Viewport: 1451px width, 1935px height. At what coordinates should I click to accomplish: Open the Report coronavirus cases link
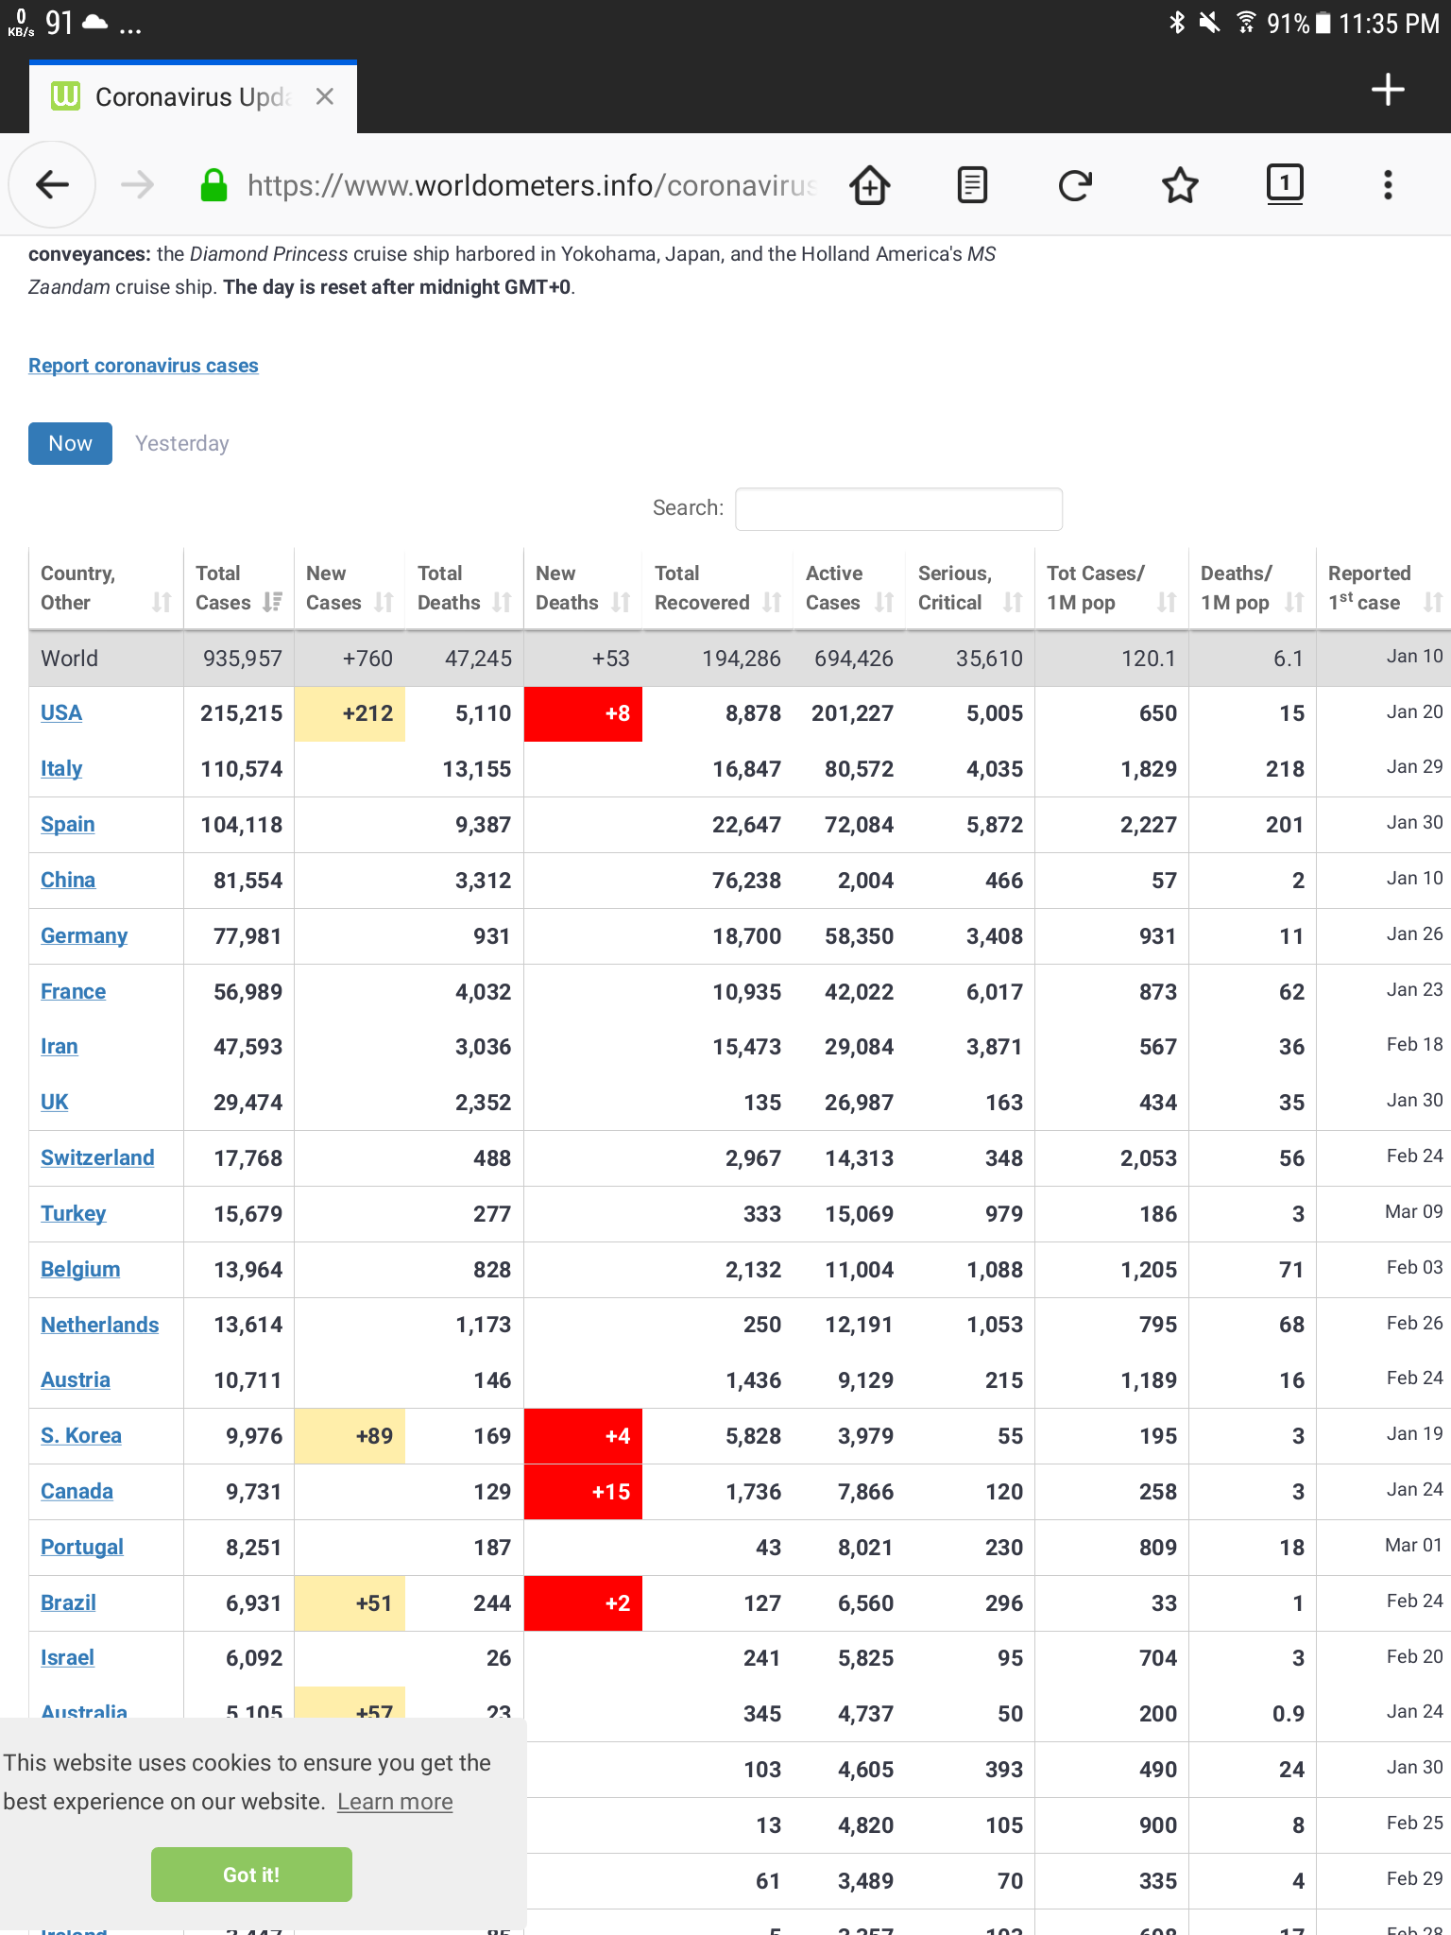(144, 366)
